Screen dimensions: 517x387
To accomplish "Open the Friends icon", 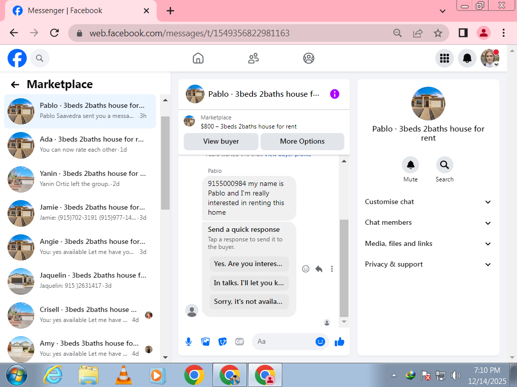I will (253, 58).
